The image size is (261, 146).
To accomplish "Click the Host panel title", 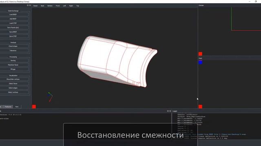I will [x=200, y=58].
